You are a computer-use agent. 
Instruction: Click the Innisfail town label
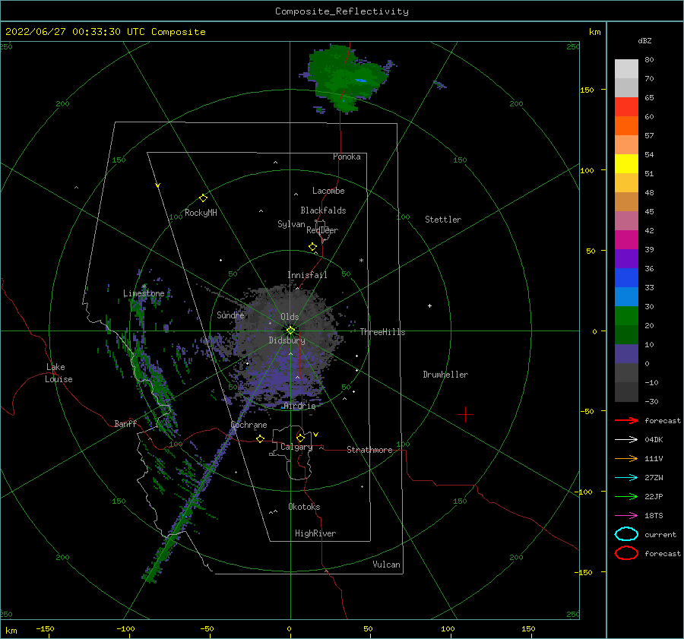click(307, 275)
